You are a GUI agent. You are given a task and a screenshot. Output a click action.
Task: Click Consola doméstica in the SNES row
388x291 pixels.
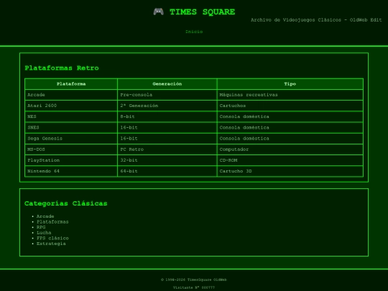290,127
